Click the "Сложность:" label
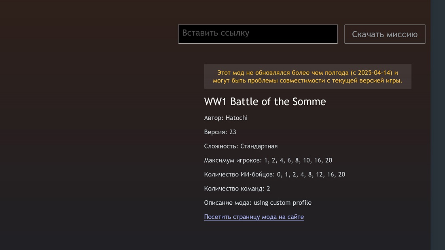 (221, 146)
